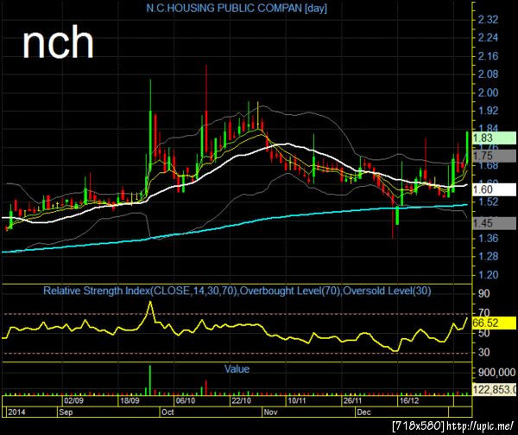Select the white 1.60 moving average tag
This screenshot has width=518, height=435.
[x=494, y=189]
